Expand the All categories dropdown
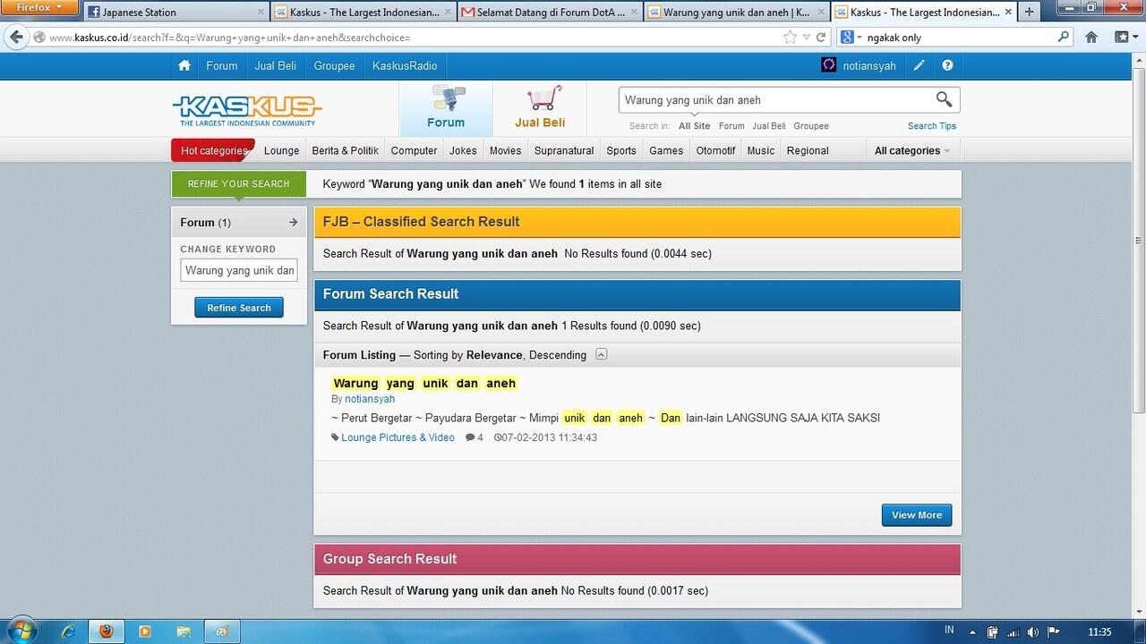The width and height of the screenshot is (1146, 644). point(912,150)
